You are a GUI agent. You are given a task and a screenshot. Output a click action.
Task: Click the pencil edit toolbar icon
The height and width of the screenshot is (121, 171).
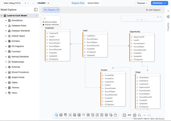(97, 115)
